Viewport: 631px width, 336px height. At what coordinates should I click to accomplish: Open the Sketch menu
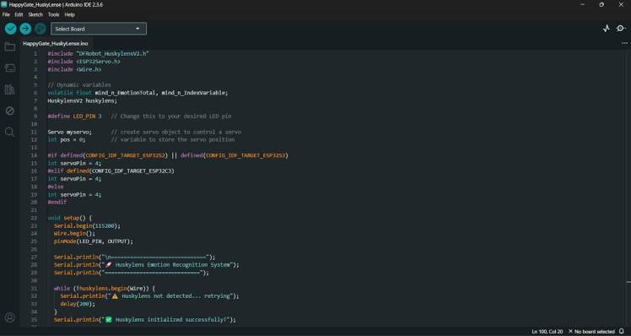[35, 14]
